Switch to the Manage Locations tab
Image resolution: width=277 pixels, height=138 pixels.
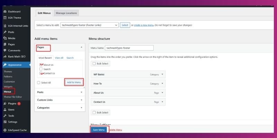click(66, 13)
